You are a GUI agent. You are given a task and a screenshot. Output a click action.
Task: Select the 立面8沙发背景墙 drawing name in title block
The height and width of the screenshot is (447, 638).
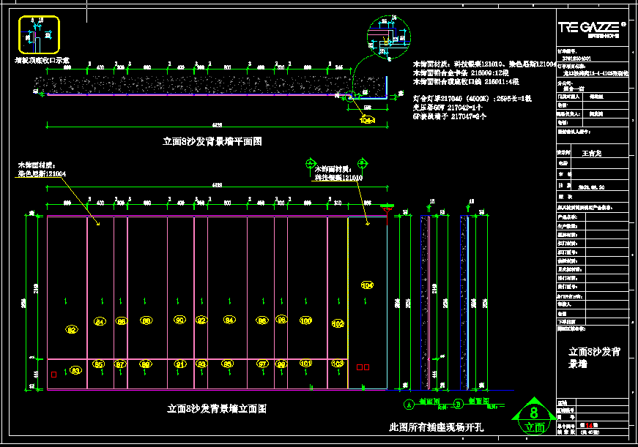[594, 357]
